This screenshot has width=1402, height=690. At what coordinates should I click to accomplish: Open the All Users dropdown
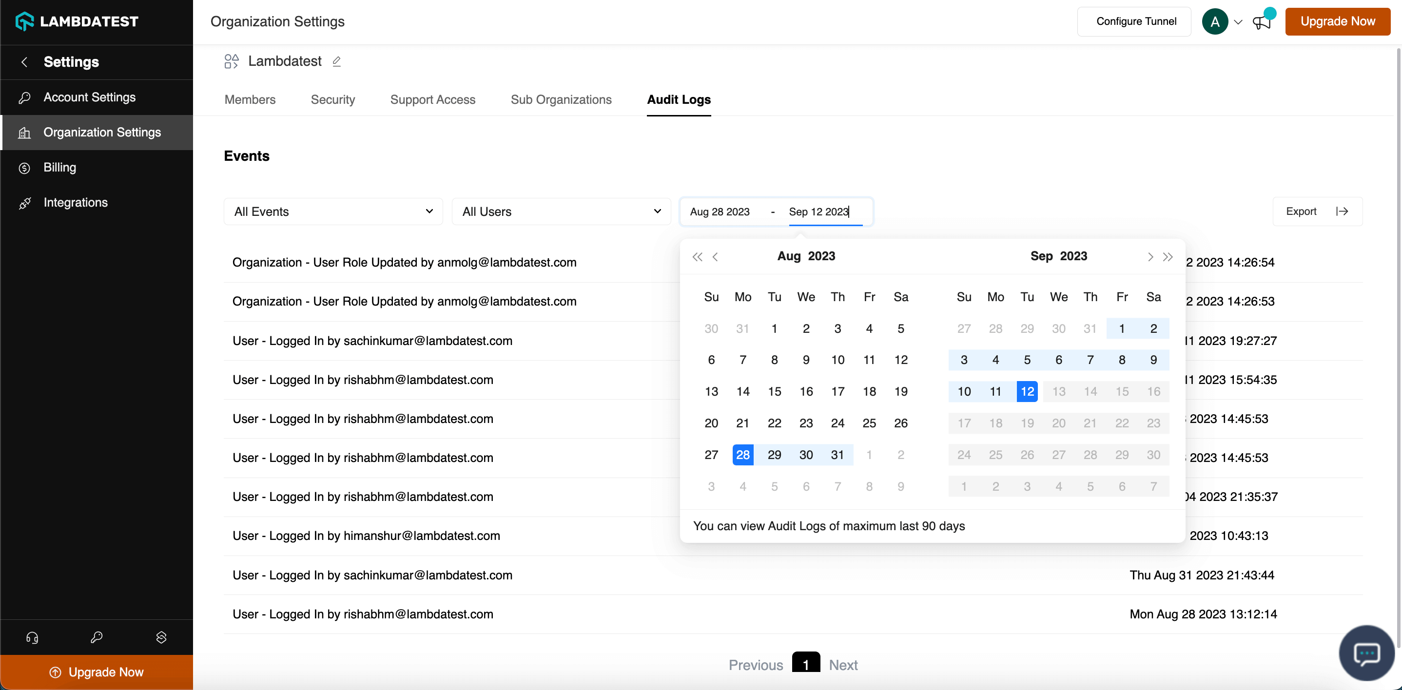click(561, 211)
